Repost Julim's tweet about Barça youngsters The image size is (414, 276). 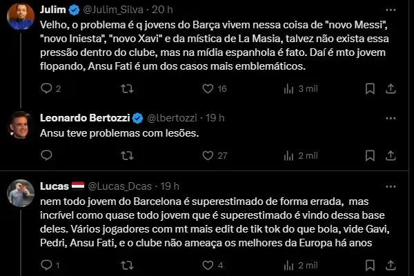tap(127, 88)
